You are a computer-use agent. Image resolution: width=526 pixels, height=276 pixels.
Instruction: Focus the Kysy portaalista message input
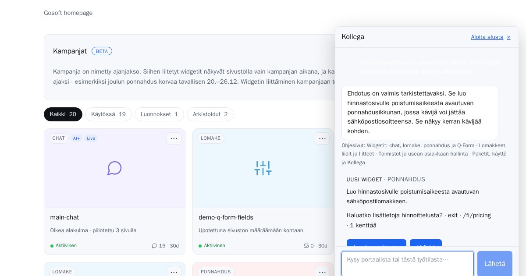coord(408,263)
